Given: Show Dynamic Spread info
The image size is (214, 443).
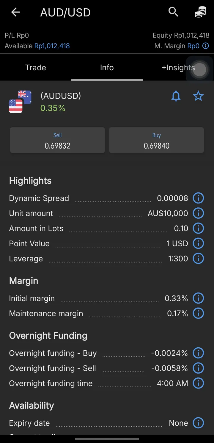Looking at the screenshot, I should point(198,198).
